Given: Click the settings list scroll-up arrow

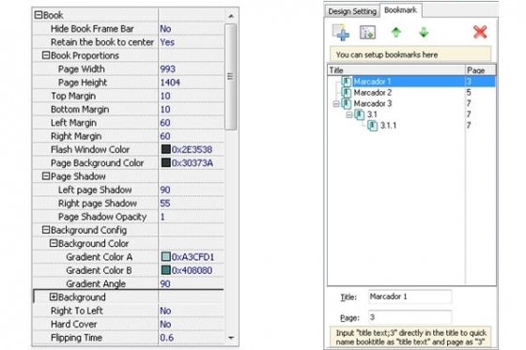Looking at the screenshot, I should point(231,16).
